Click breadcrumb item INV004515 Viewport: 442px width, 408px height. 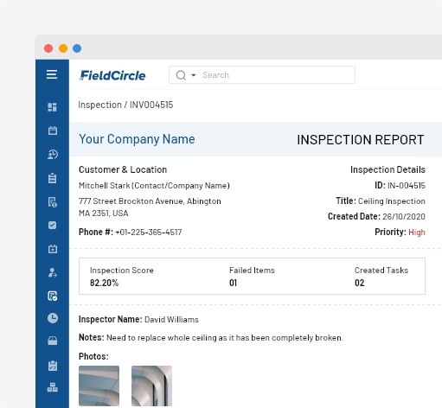pyautogui.click(x=151, y=105)
